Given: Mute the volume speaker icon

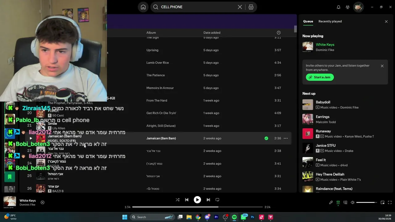Looking at the screenshot, I should click(352, 203).
